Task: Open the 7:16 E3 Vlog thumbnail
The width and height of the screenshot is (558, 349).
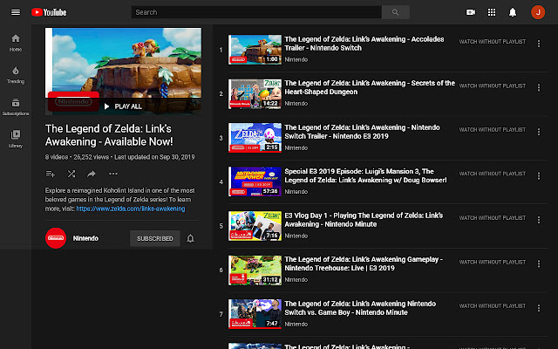Action: 255,226
